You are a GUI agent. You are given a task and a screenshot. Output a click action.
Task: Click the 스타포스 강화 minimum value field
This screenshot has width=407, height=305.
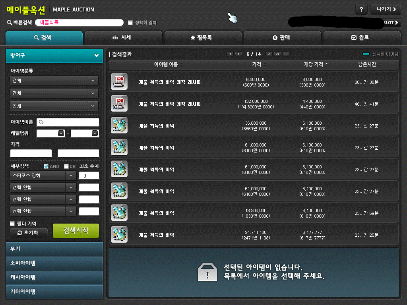coord(89,176)
